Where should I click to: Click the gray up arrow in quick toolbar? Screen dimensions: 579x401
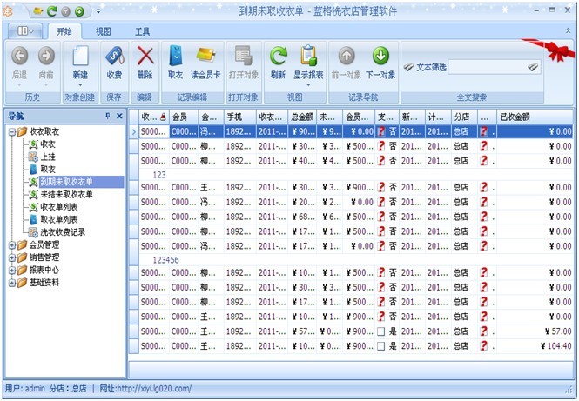click(65, 12)
